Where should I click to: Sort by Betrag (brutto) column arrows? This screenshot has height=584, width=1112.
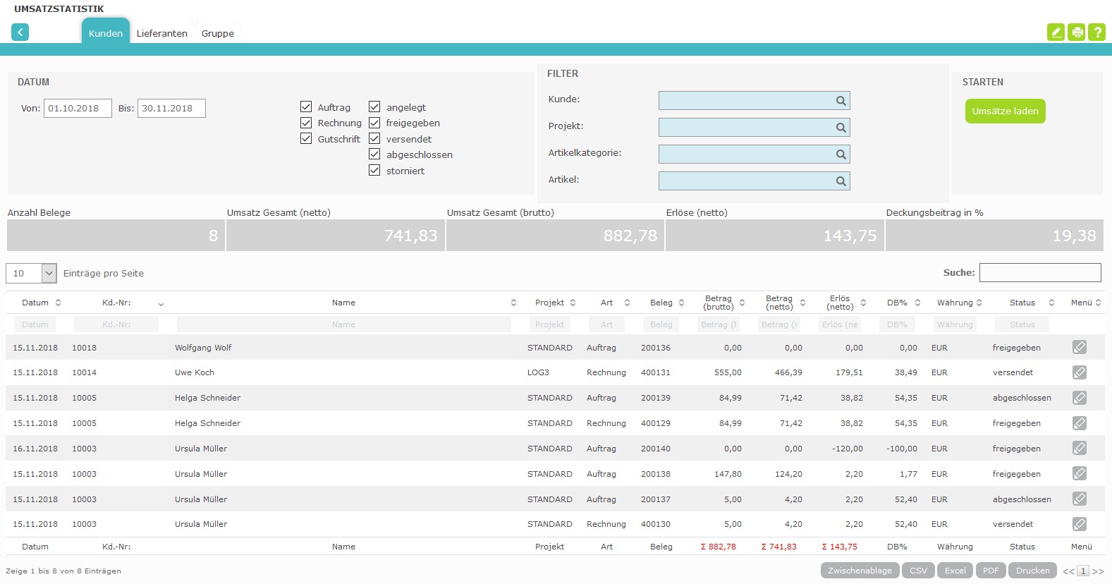pos(742,303)
